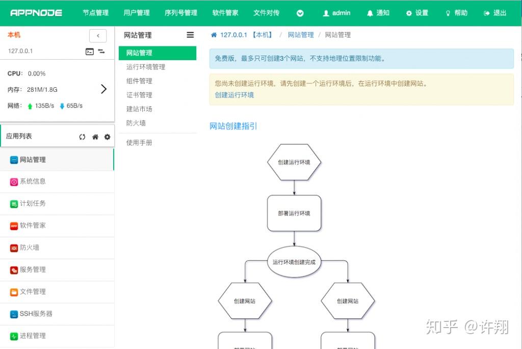Open the top bar circular dropdown arrow
Image resolution: width=522 pixels, height=349 pixels.
tap(300, 13)
